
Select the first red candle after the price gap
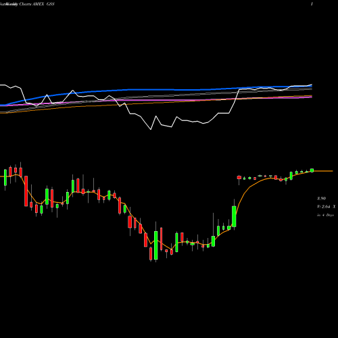click(239, 178)
